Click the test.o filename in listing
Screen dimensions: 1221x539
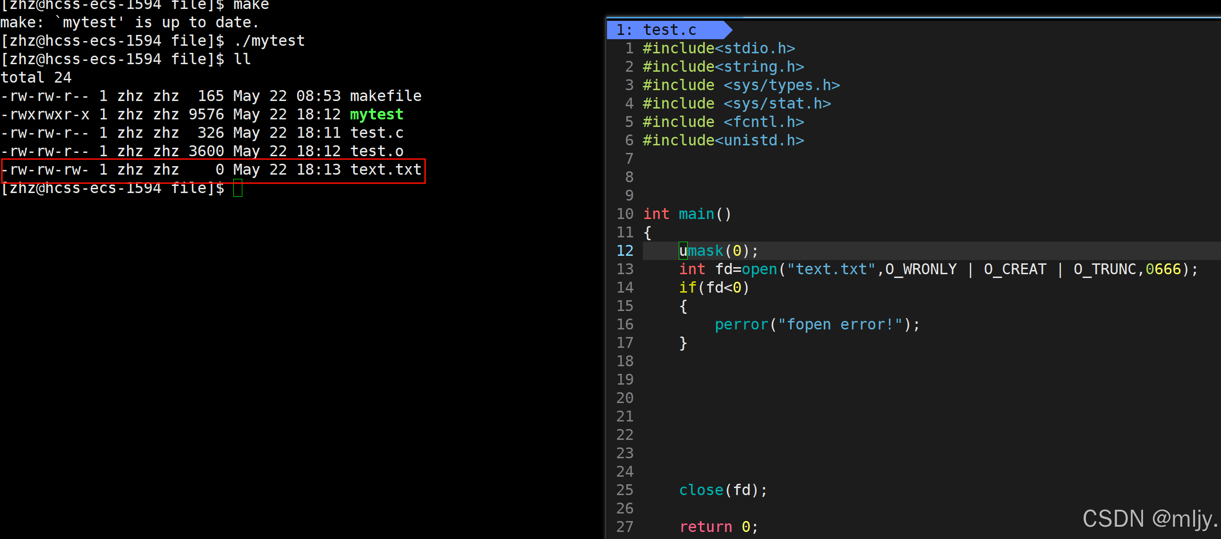(376, 151)
